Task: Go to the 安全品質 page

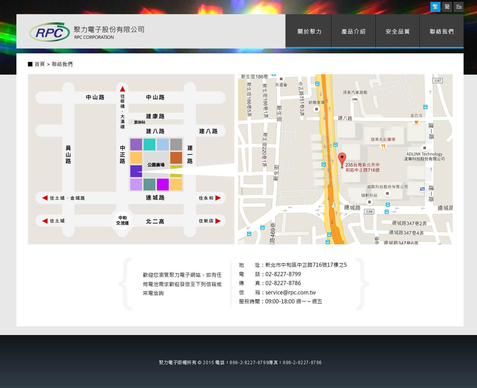Action: tap(398, 32)
